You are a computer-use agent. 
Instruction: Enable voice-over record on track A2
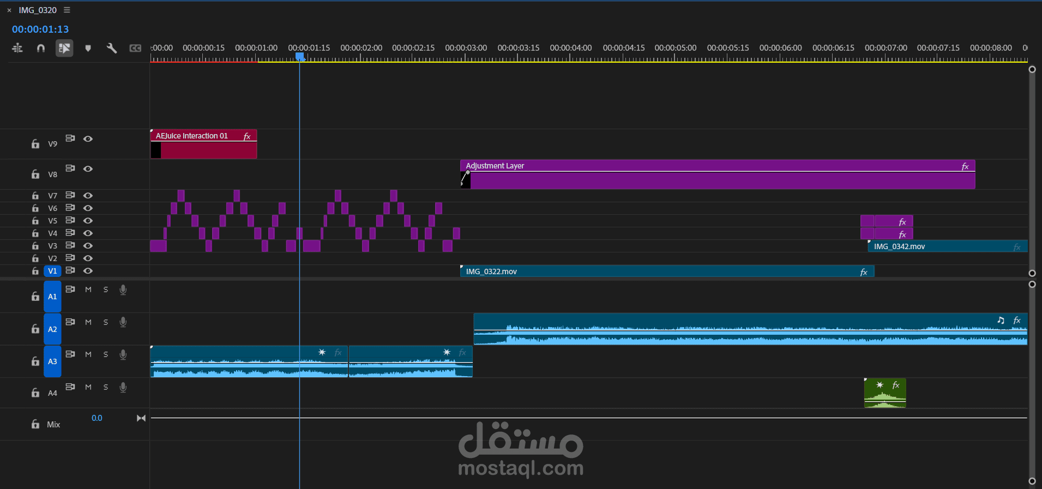pos(123,322)
